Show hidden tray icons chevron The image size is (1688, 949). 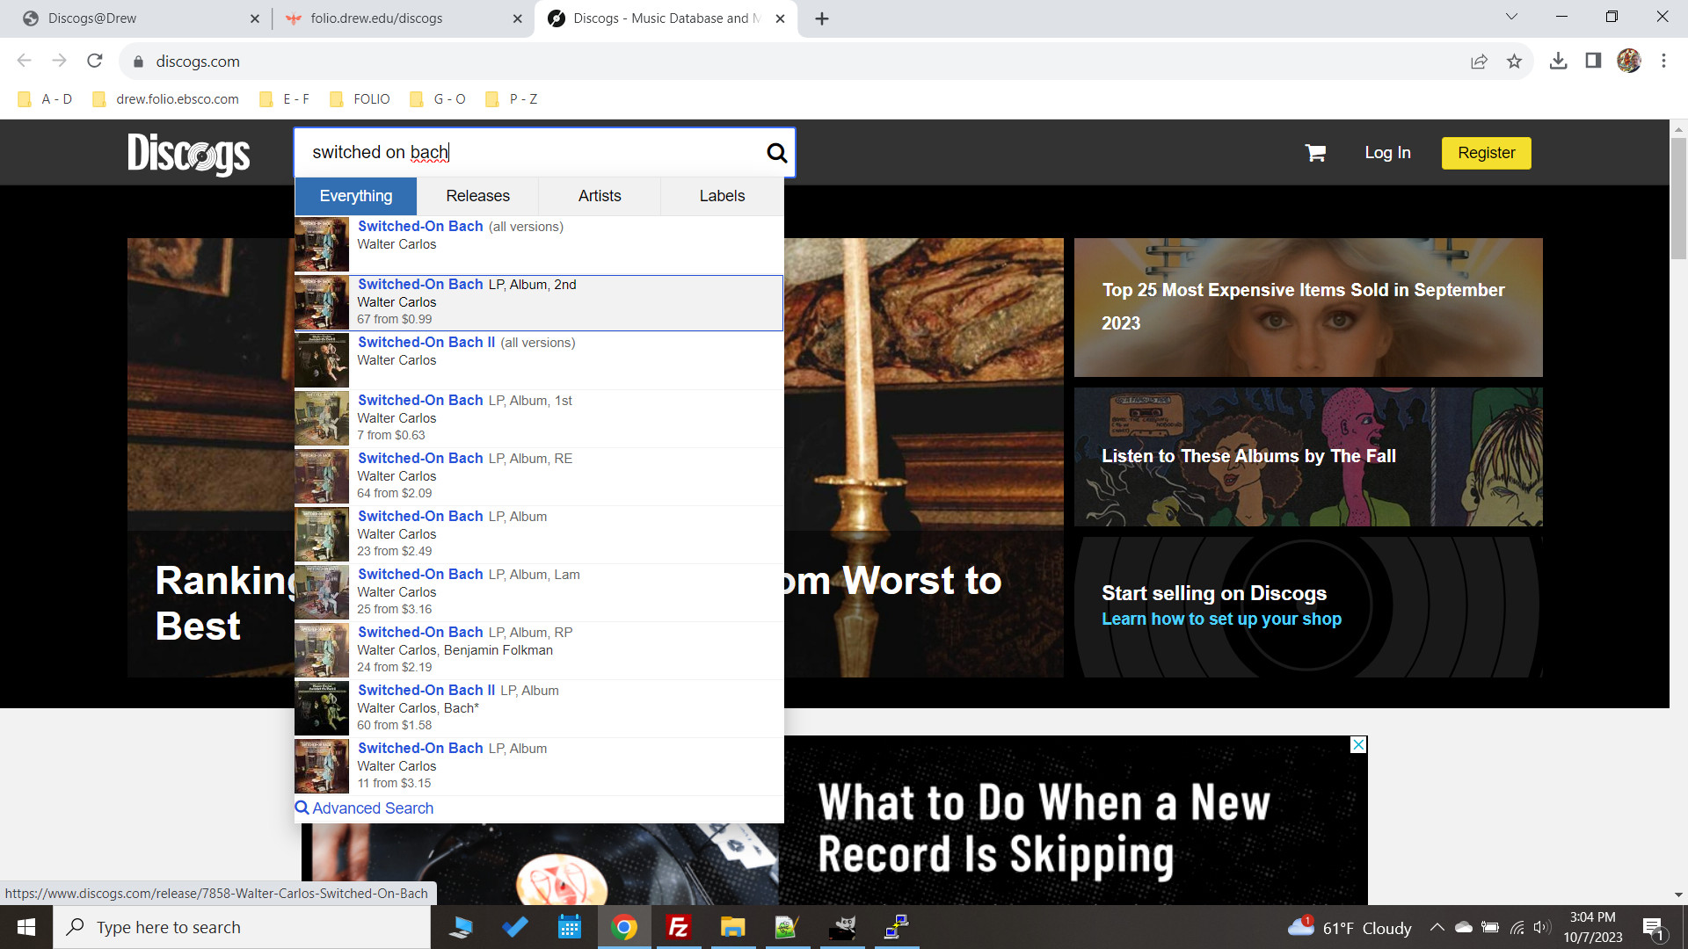(x=1437, y=927)
